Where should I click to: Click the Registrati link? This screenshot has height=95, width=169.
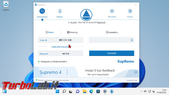[x=101, y=22]
